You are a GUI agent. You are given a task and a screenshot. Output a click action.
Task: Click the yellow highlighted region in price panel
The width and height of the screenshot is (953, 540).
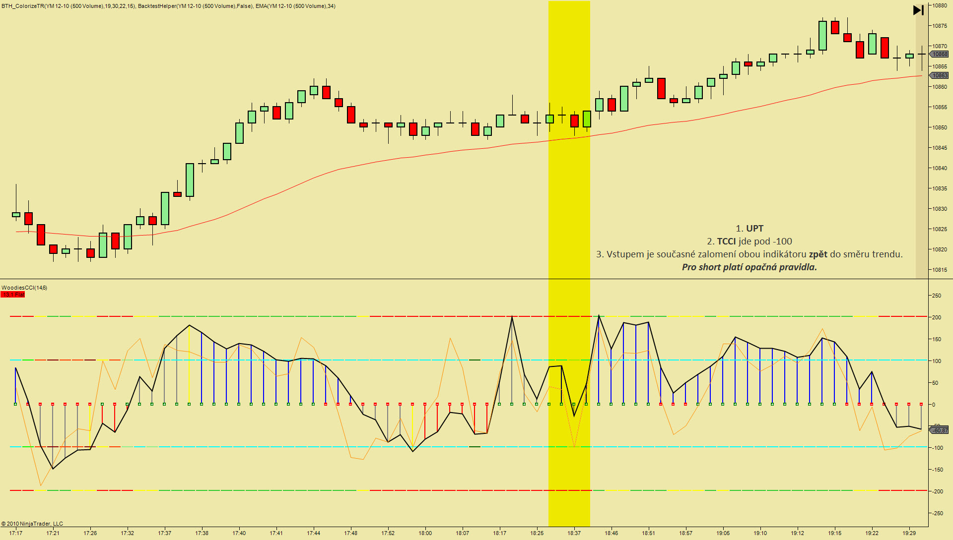(569, 198)
